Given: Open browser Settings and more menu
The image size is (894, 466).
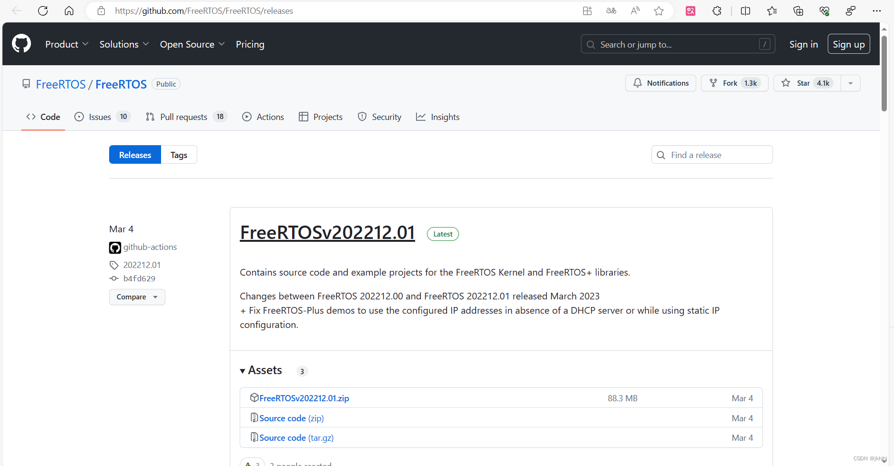Looking at the screenshot, I should (877, 11).
